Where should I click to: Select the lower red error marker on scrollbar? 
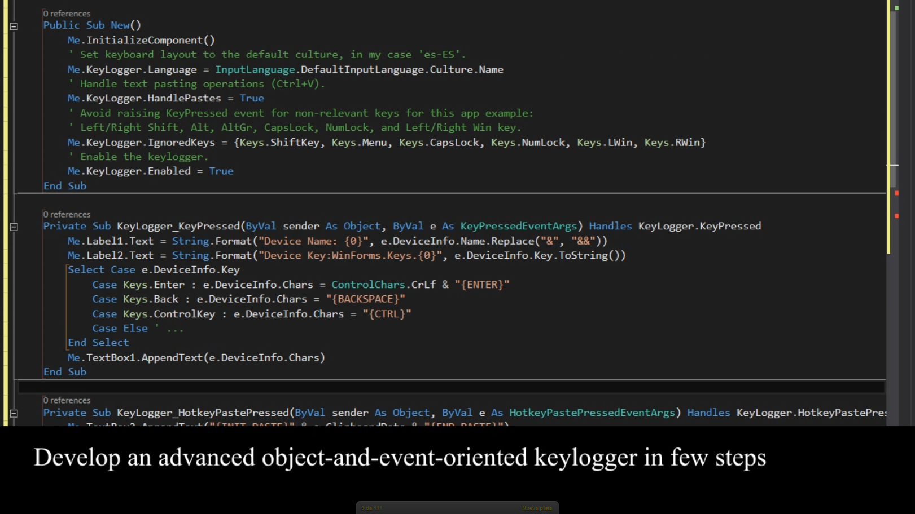898,215
